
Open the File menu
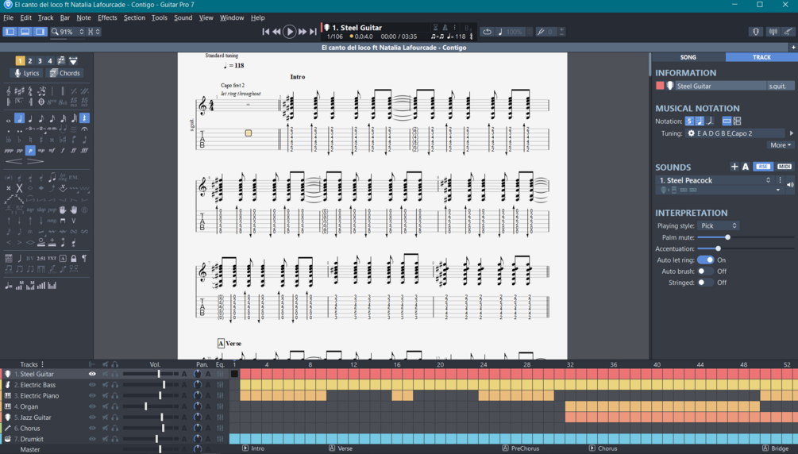(x=8, y=17)
